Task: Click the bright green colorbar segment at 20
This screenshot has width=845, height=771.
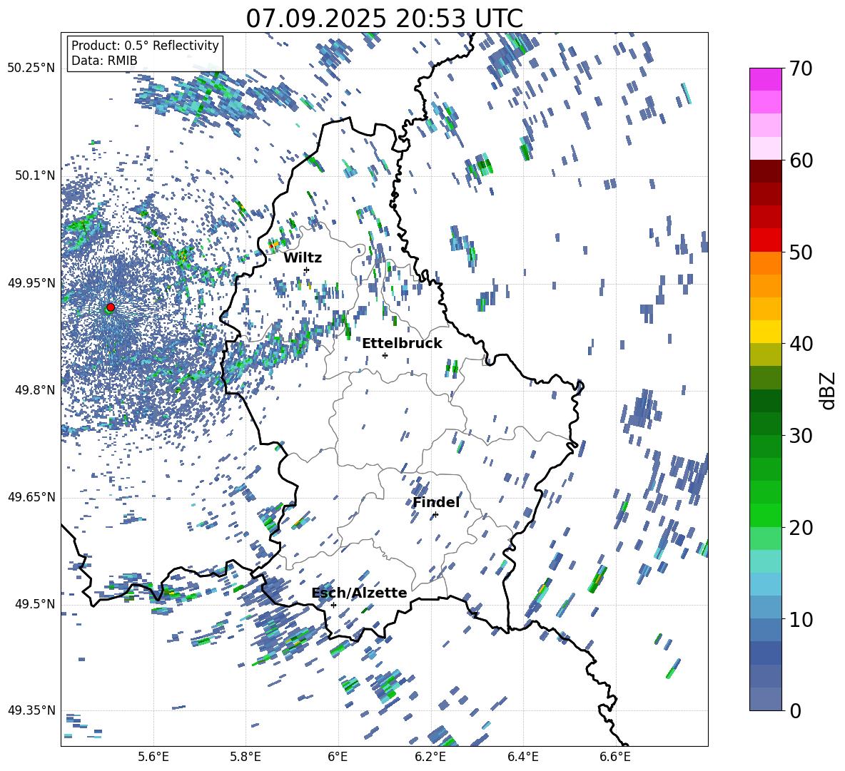Action: tap(765, 515)
